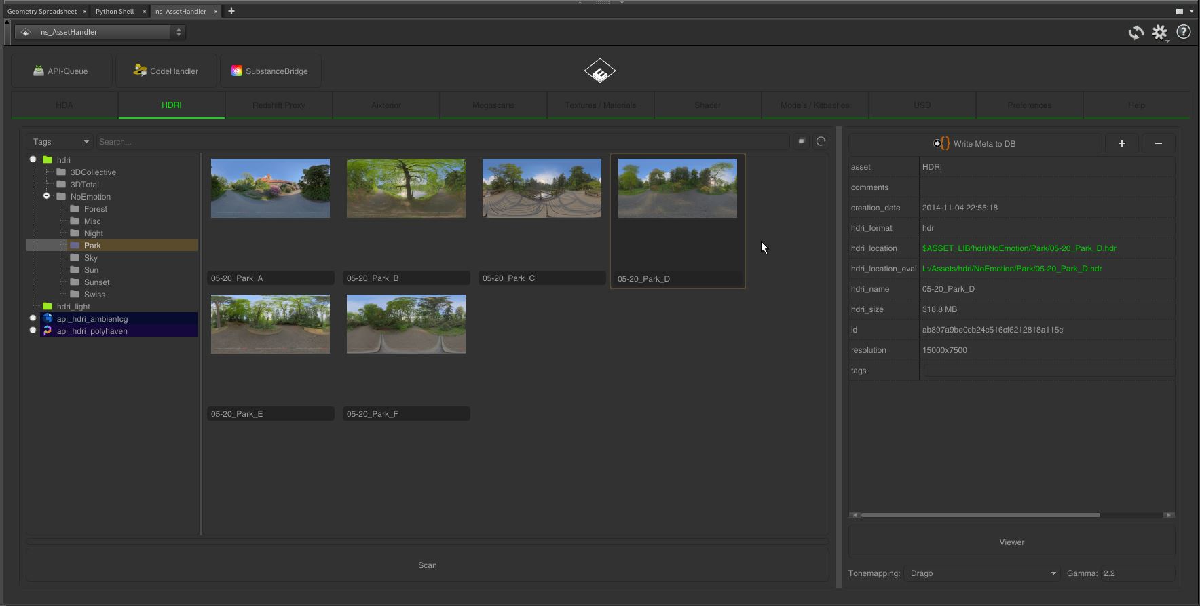This screenshot has height=606, width=1200.
Task: Collapse the hdri root folder
Action: pyautogui.click(x=33, y=159)
